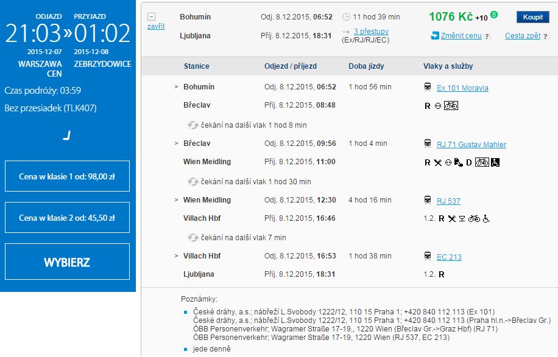Click the restaurant cutlery icon under RJ 71

pos(438,162)
